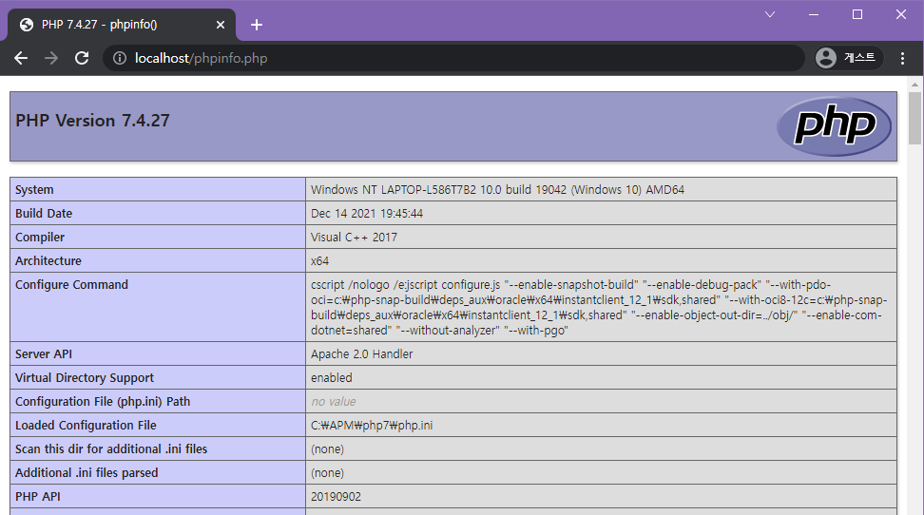Select the 'Virtual Directory Support' label
This screenshot has width=924, height=515.
pos(85,378)
